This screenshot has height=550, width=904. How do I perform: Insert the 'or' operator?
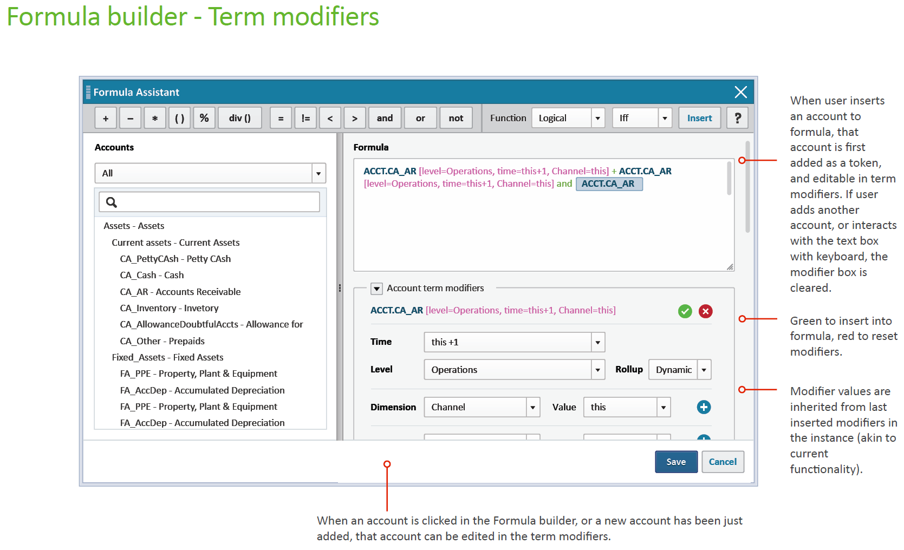tap(420, 118)
